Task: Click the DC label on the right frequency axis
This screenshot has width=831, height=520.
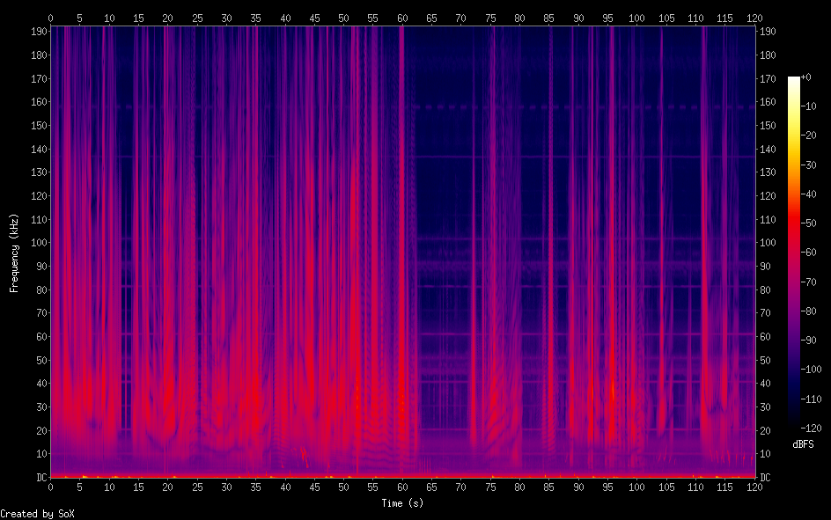Action: [x=766, y=477]
